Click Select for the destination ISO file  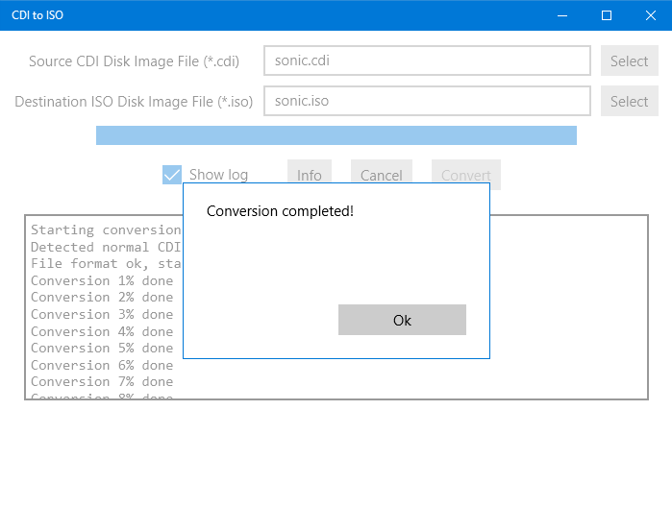(629, 101)
